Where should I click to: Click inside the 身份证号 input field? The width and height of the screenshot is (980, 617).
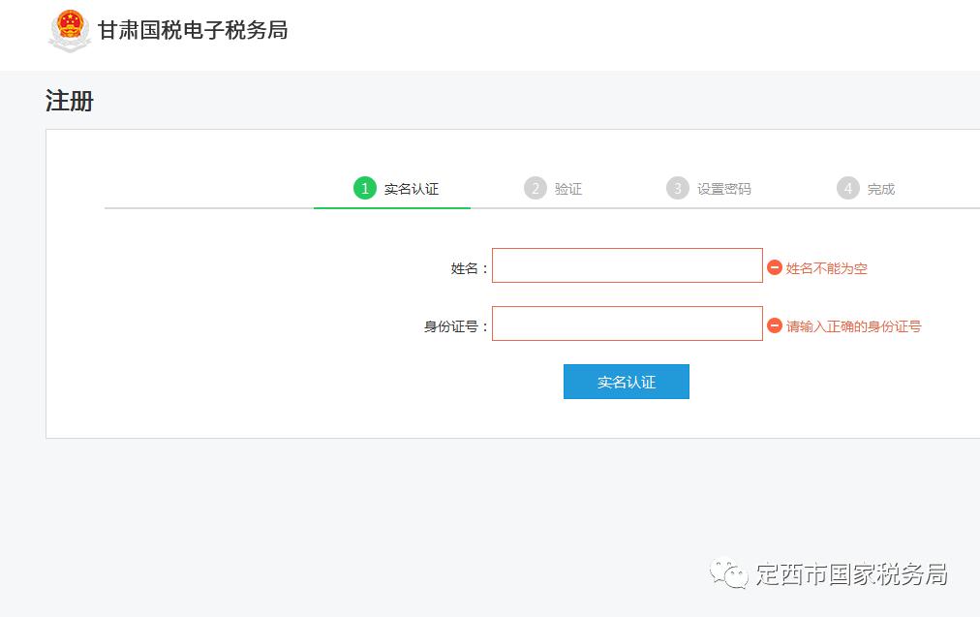coord(627,323)
